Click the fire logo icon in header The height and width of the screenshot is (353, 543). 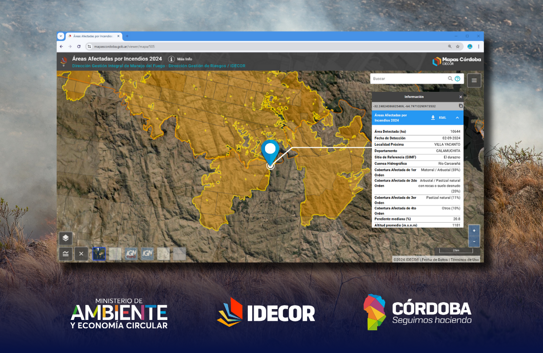pyautogui.click(x=64, y=61)
